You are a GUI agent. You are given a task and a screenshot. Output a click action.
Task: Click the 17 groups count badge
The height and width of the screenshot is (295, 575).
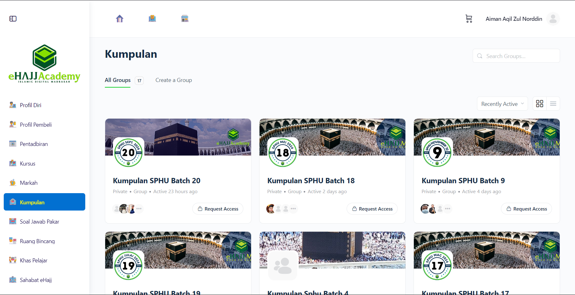click(139, 81)
